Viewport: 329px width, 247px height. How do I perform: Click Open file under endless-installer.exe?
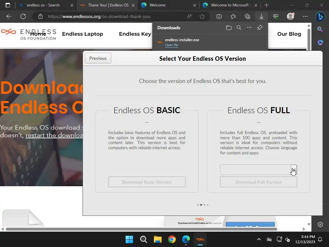point(172,45)
